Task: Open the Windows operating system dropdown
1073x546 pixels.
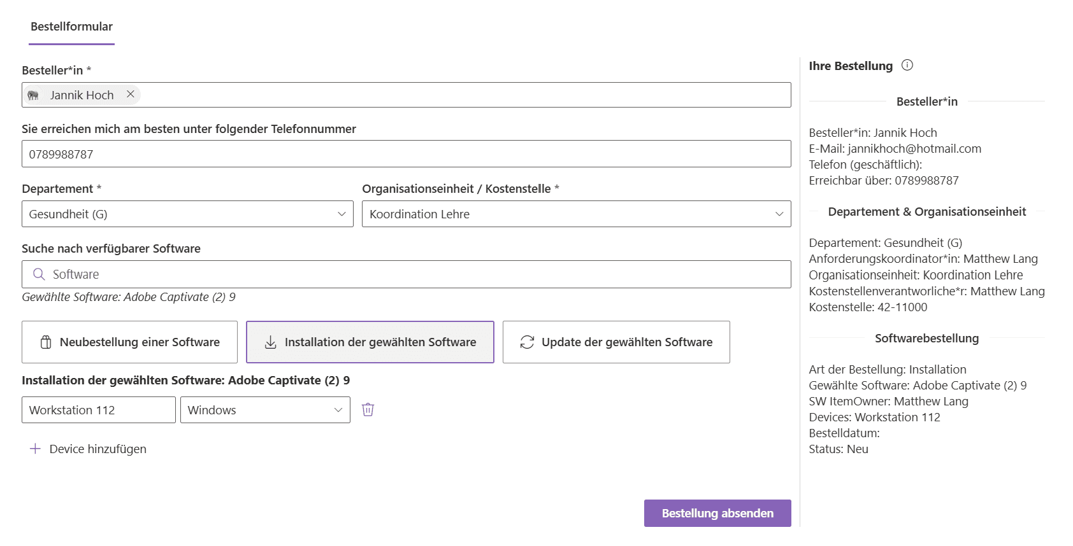Action: pyautogui.click(x=265, y=410)
